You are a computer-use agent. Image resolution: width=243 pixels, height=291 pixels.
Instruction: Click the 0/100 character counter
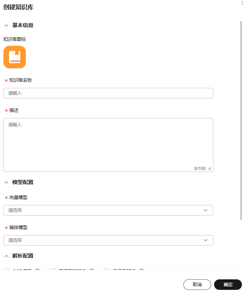click(x=200, y=169)
